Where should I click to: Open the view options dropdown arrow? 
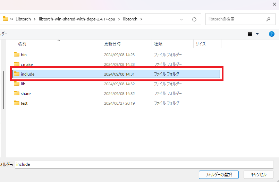click(x=257, y=34)
